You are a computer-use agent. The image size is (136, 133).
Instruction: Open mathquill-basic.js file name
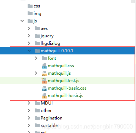click(66, 96)
